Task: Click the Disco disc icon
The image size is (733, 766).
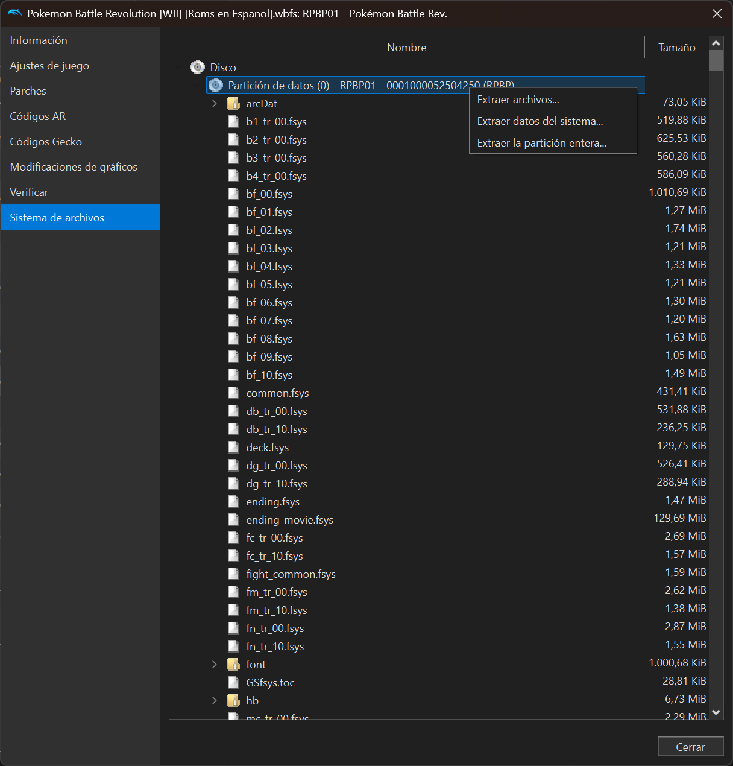Action: click(197, 67)
